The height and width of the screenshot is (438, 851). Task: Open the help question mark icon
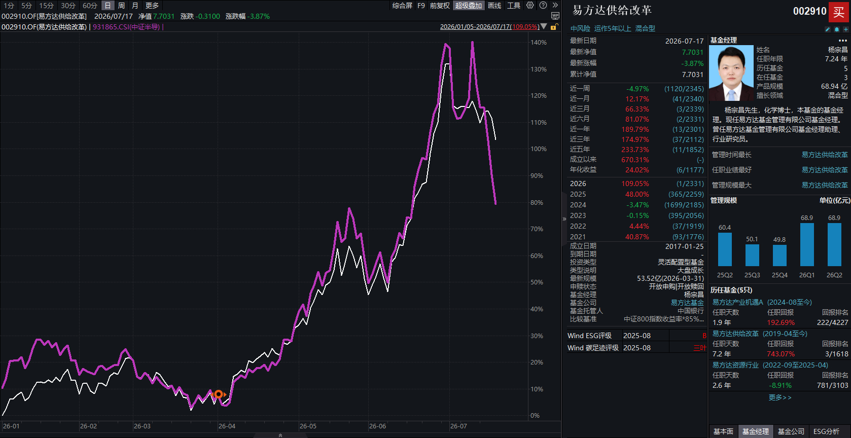tap(543, 5)
